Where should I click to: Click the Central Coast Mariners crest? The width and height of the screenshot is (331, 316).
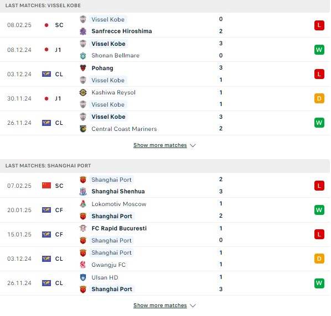pyautogui.click(x=83, y=129)
